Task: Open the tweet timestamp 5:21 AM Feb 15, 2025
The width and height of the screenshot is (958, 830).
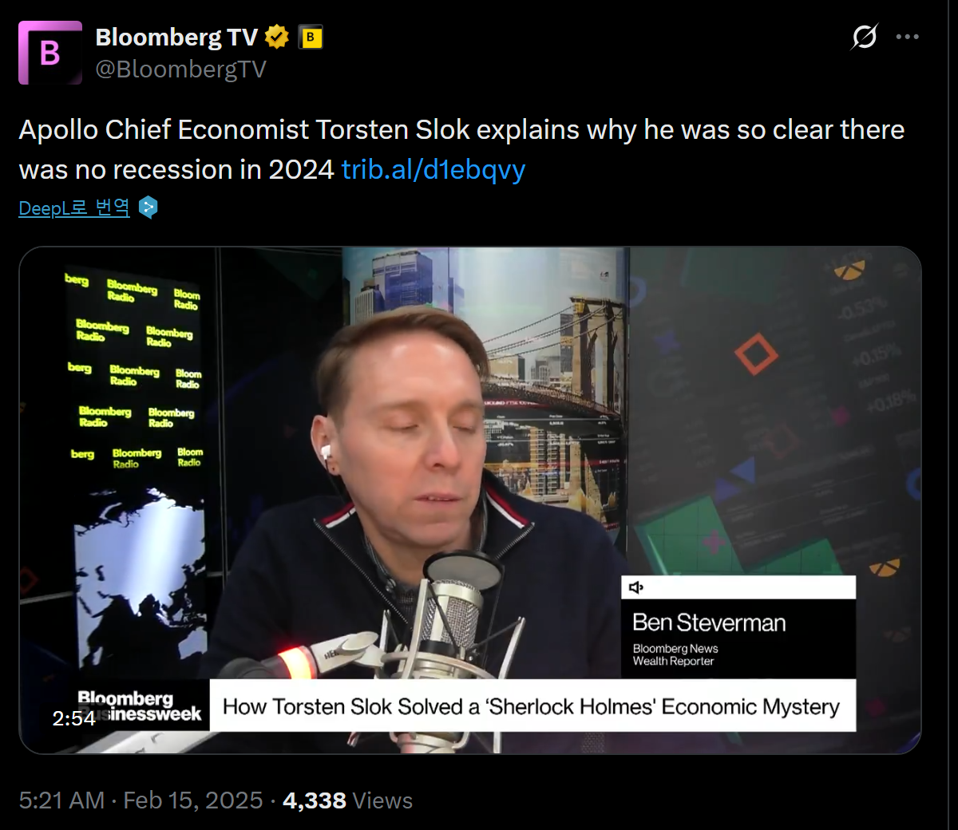Action: pyautogui.click(x=141, y=800)
